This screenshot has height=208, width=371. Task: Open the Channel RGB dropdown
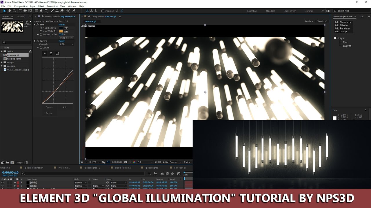click(x=66, y=44)
